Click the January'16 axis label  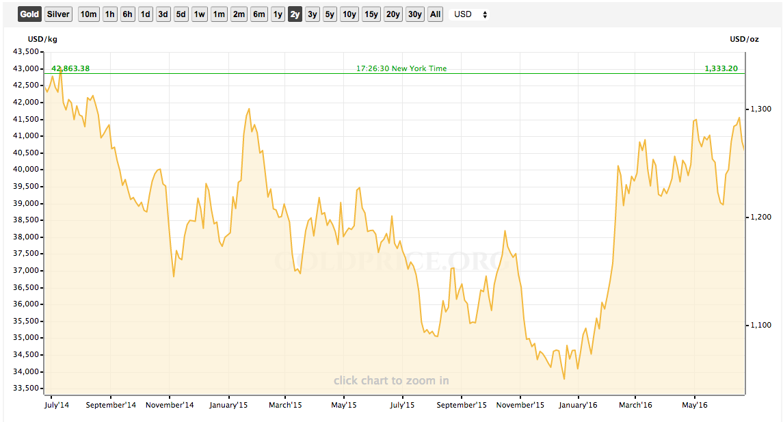(578, 404)
